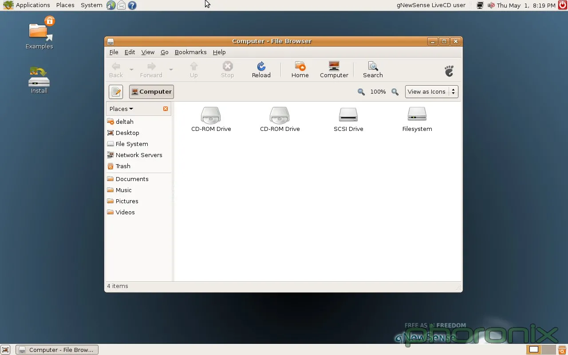Click the Reload toolbar button
The image size is (568, 355).
261,70
